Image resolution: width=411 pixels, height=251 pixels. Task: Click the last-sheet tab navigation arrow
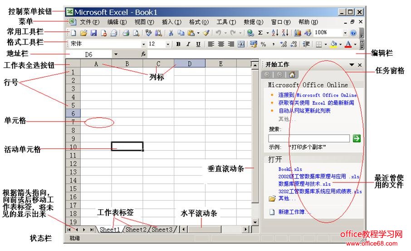92,230
